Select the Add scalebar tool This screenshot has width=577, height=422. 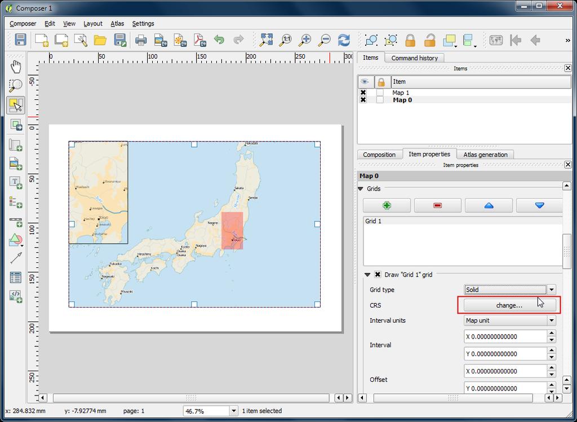click(x=16, y=222)
